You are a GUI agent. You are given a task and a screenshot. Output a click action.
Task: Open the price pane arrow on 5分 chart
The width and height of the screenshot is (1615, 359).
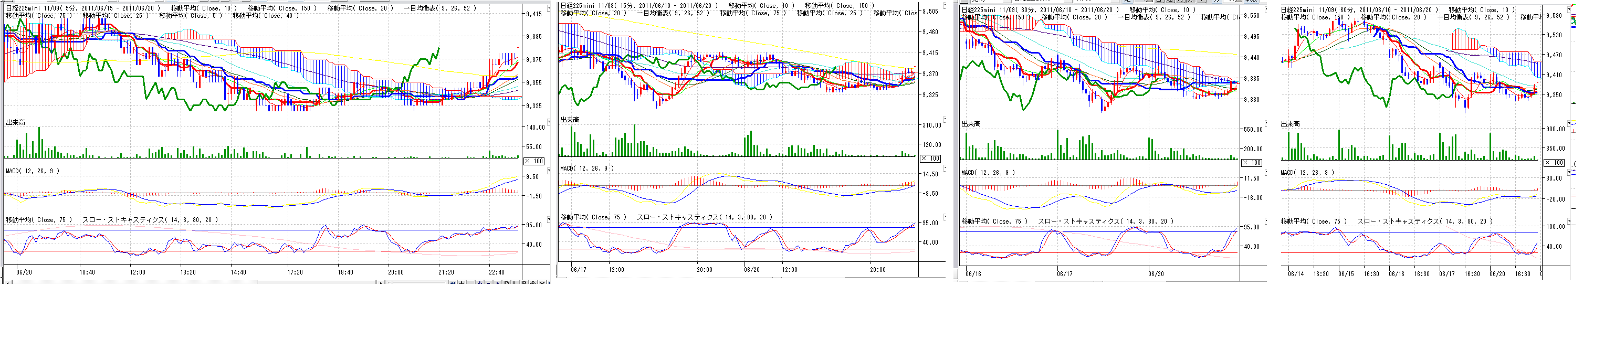click(x=549, y=6)
